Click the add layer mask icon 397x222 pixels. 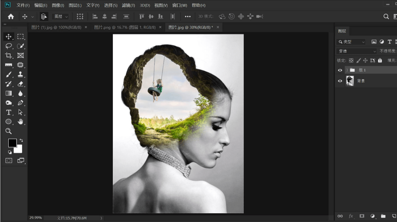click(362, 216)
